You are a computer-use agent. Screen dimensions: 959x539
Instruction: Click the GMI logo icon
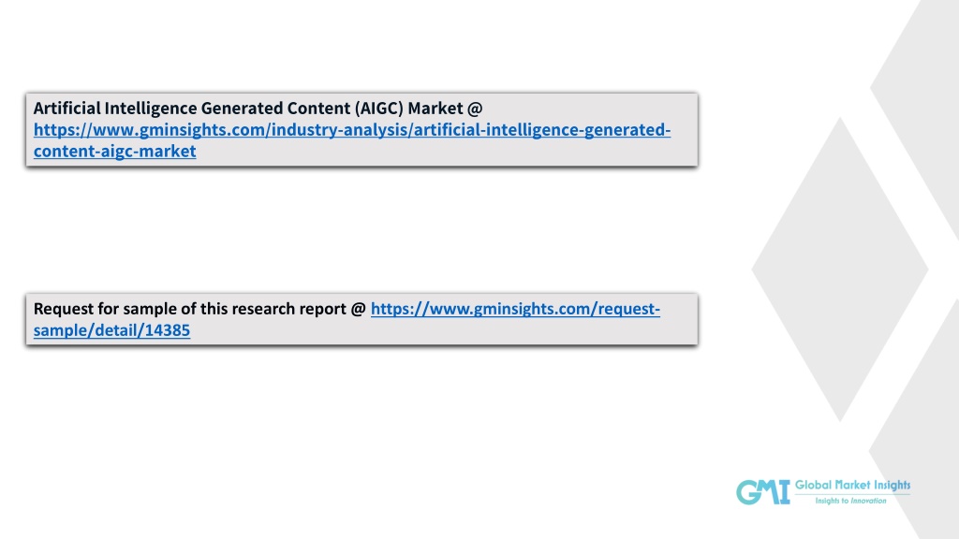point(762,491)
